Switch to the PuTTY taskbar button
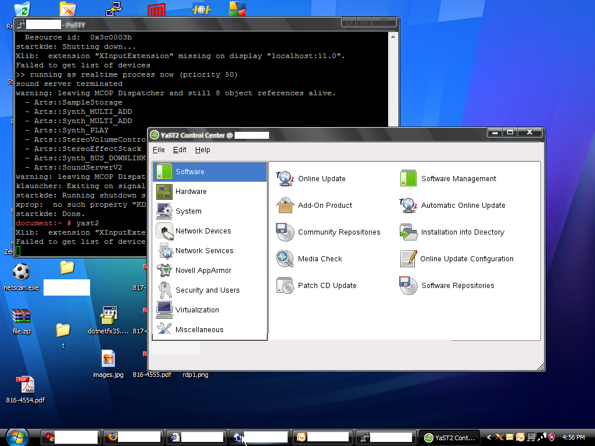The image size is (595, 446). click(x=386, y=438)
